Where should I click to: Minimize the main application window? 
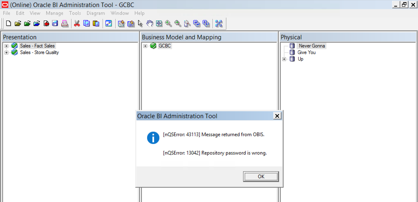[x=396, y=4]
